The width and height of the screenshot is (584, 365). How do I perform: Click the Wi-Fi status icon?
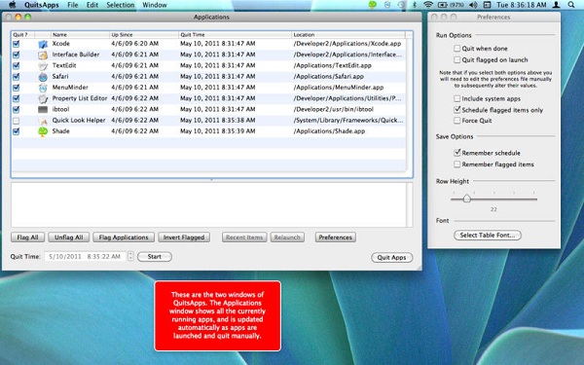[x=428, y=5]
